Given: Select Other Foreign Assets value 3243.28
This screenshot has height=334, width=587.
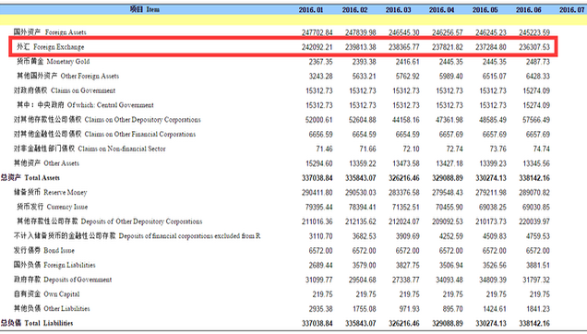Looking at the screenshot, I should [x=320, y=77].
